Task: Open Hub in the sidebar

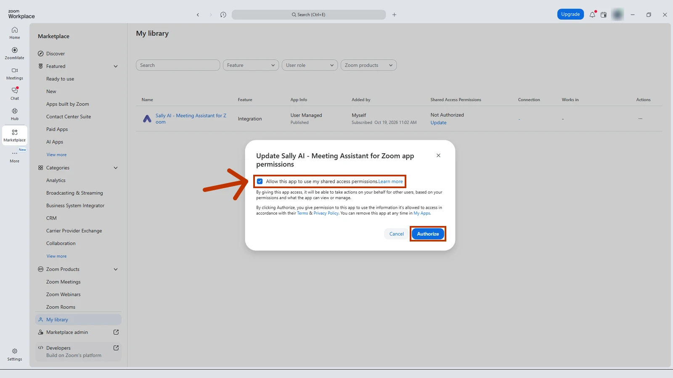Action: 15,114
